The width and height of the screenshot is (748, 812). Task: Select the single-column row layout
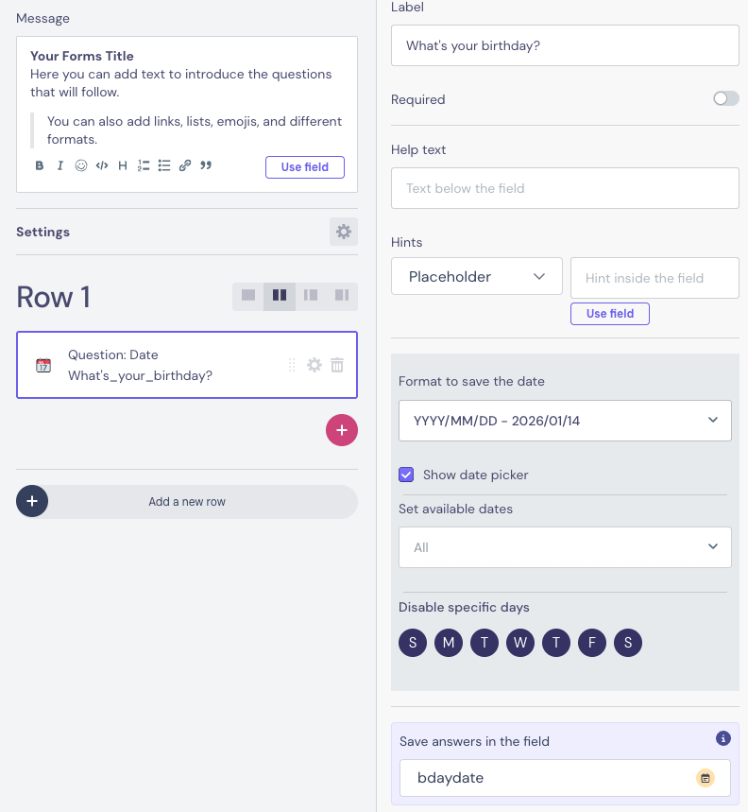(248, 296)
